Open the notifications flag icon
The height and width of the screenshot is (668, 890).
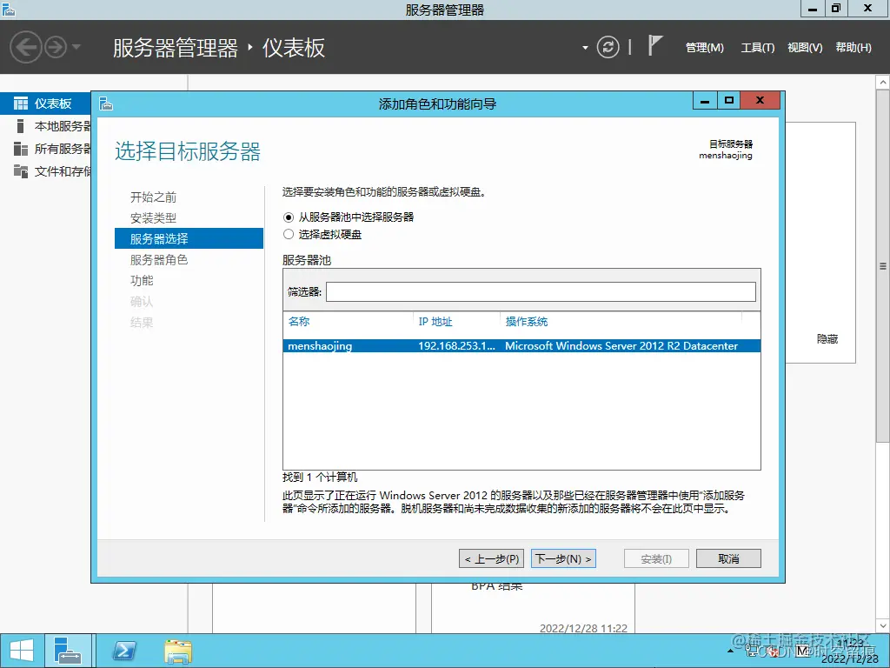(658, 47)
